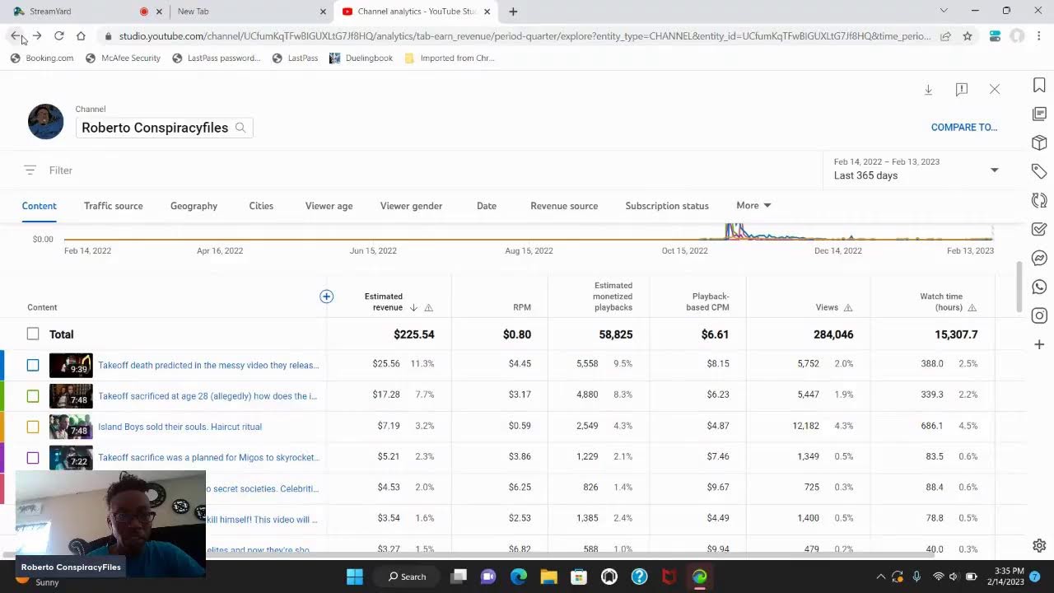Switch to the Date tab
Viewport: 1054px width, 593px height.
(487, 206)
